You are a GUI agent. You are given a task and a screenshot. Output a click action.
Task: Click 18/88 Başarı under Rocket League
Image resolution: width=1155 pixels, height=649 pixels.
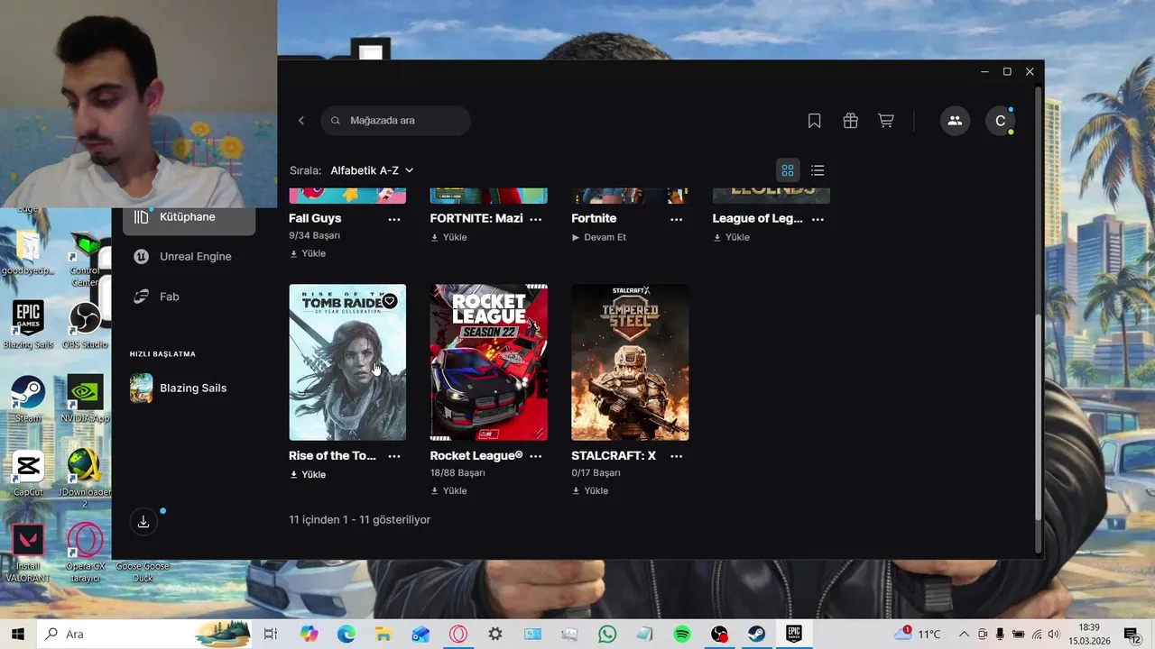coord(457,473)
